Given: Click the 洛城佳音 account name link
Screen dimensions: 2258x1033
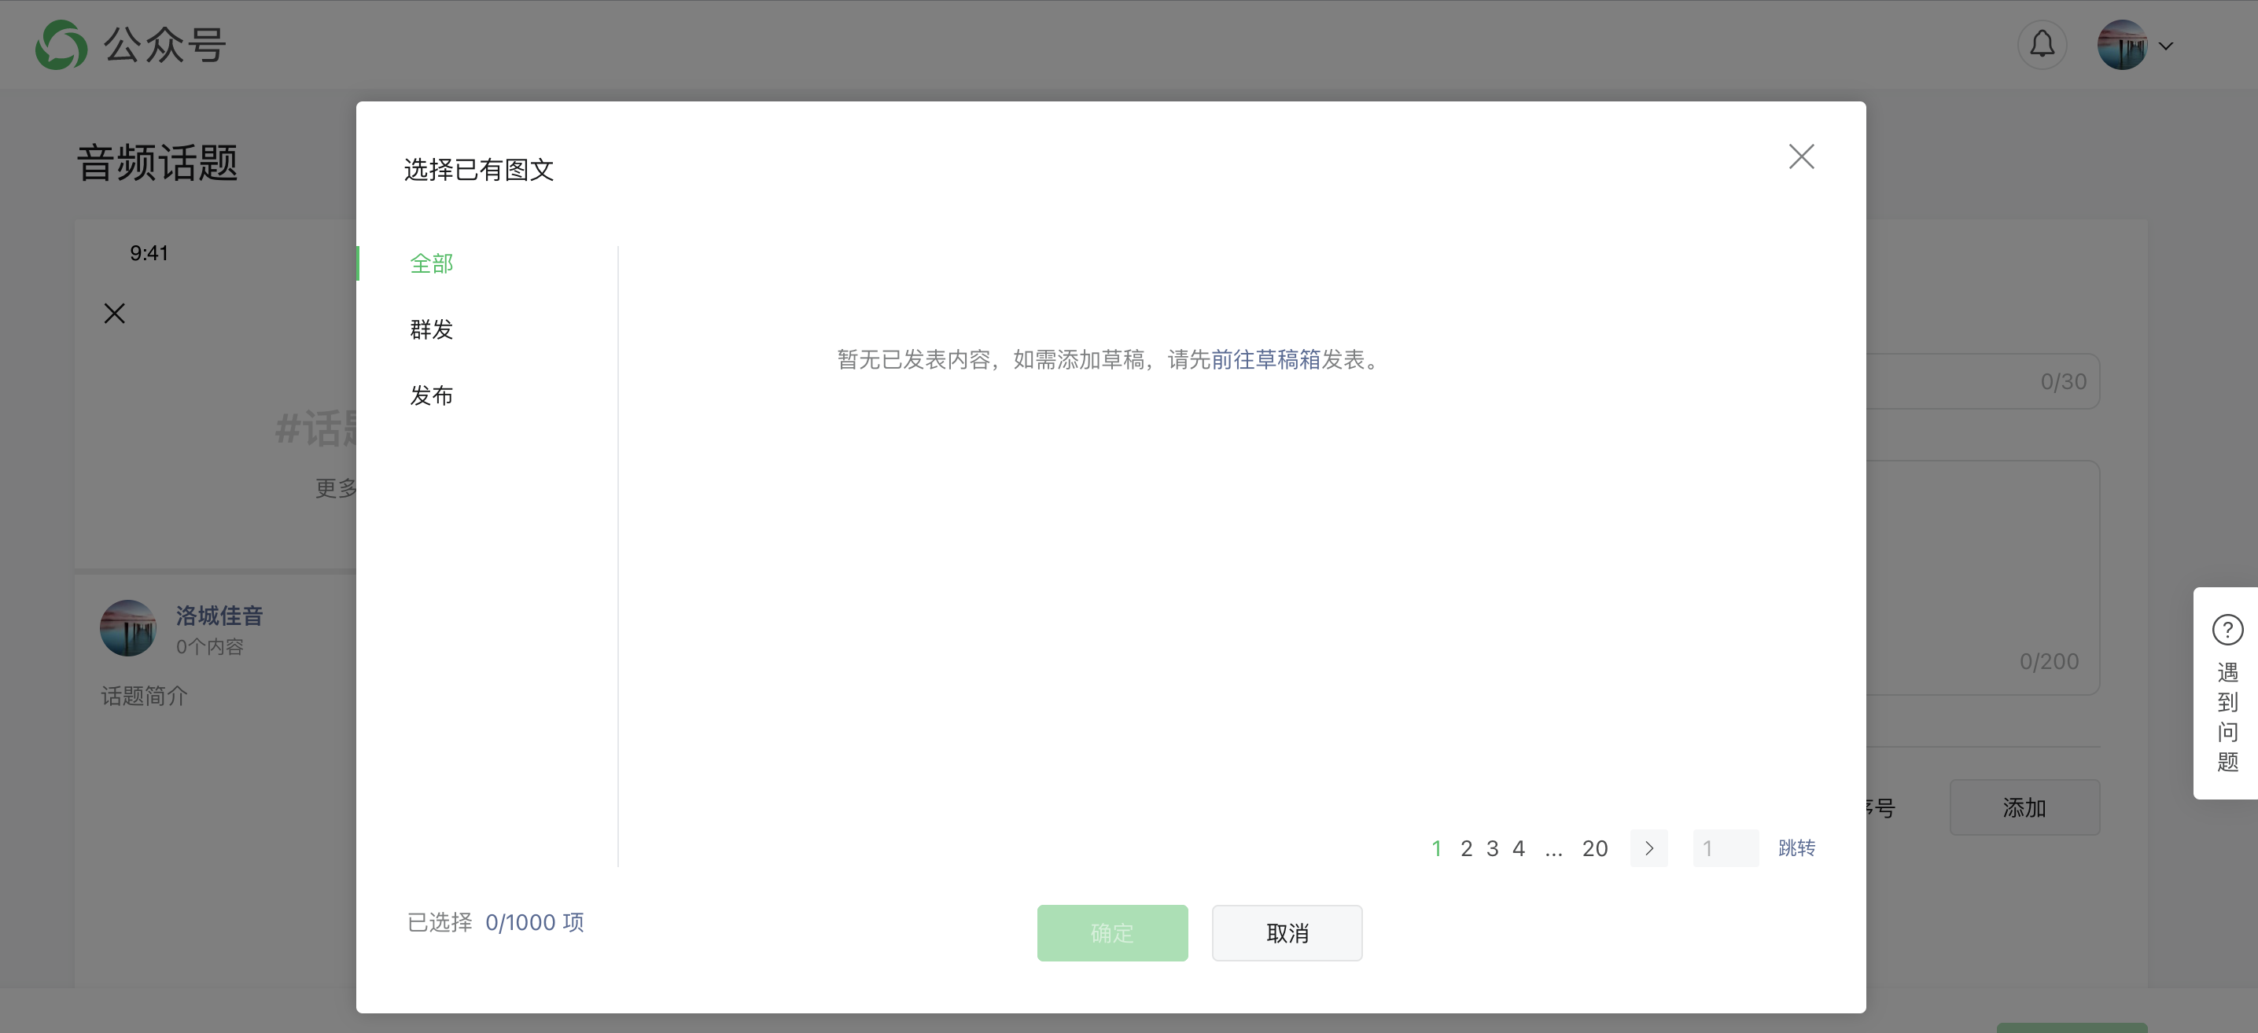Looking at the screenshot, I should tap(219, 615).
